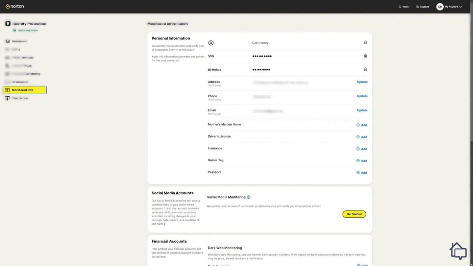Screen dimensions: 473x266
Task: Open Plan Details in the sidebar
Action: tap(20, 98)
